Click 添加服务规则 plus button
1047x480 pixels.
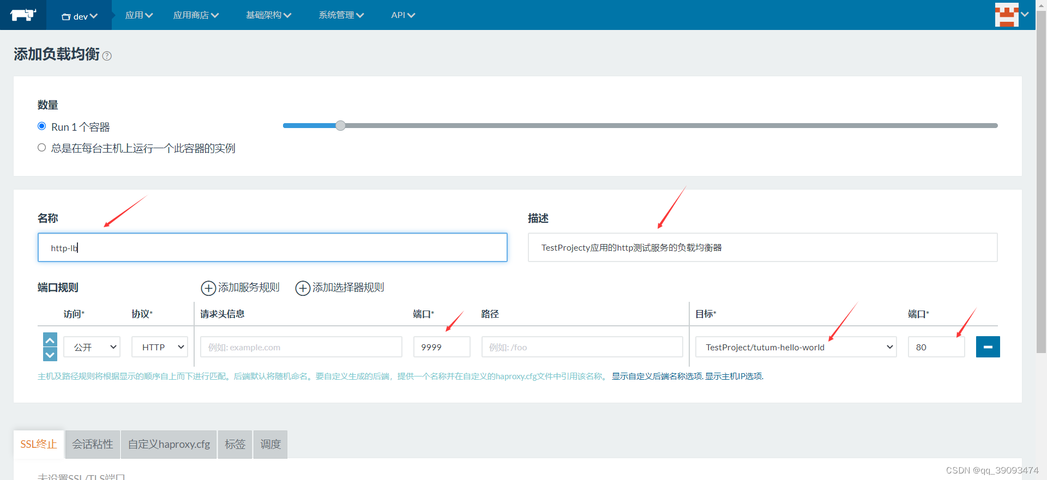point(240,287)
